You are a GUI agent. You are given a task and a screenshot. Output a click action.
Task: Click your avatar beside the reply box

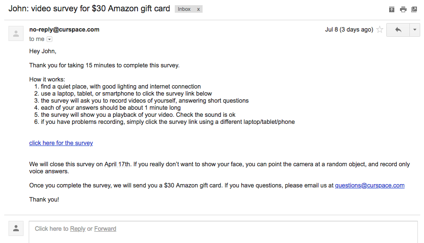16,228
